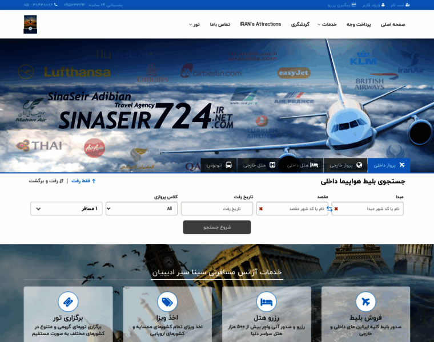This screenshot has width=434, height=342.
Task: Go to home page (صفحه اصلی) menu
Action: (393, 25)
